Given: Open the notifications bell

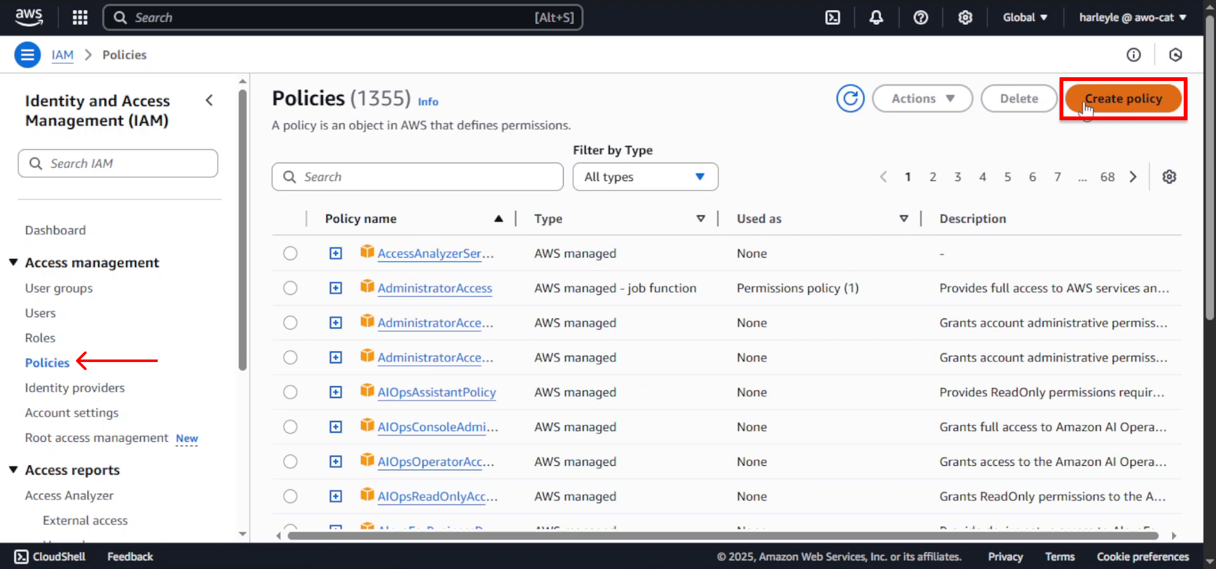Looking at the screenshot, I should point(876,17).
